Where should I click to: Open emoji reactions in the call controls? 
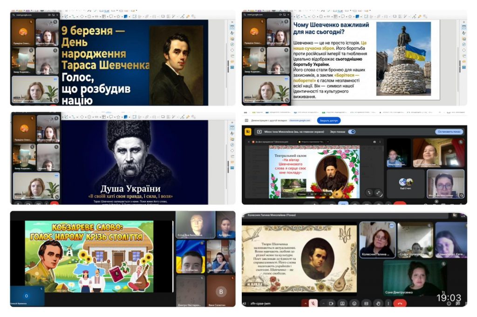(x=354, y=303)
